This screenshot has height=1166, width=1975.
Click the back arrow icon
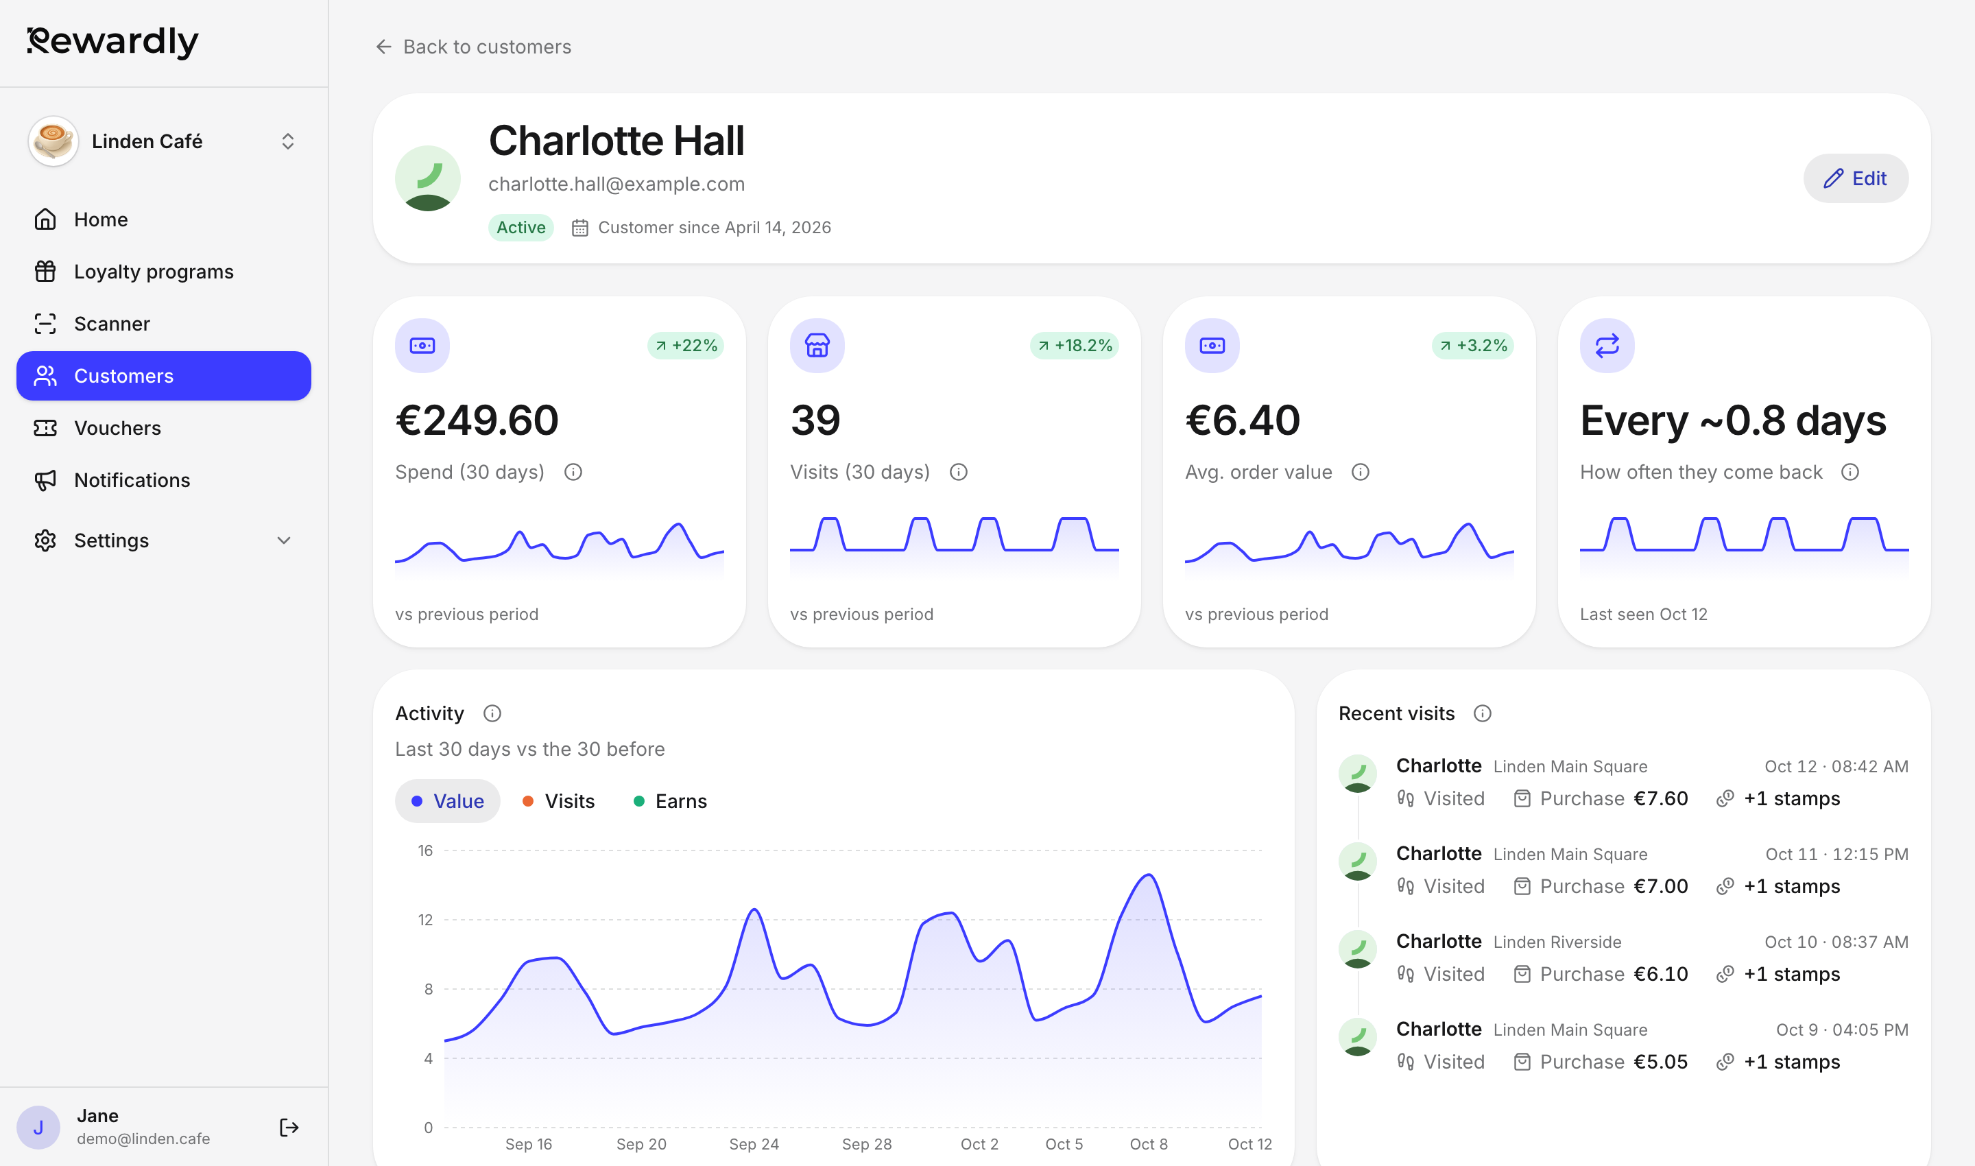tap(383, 47)
